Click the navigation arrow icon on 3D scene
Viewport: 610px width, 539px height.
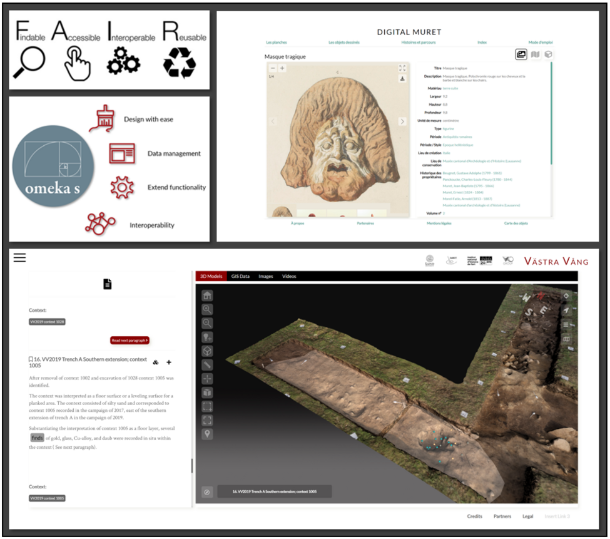[x=566, y=310]
